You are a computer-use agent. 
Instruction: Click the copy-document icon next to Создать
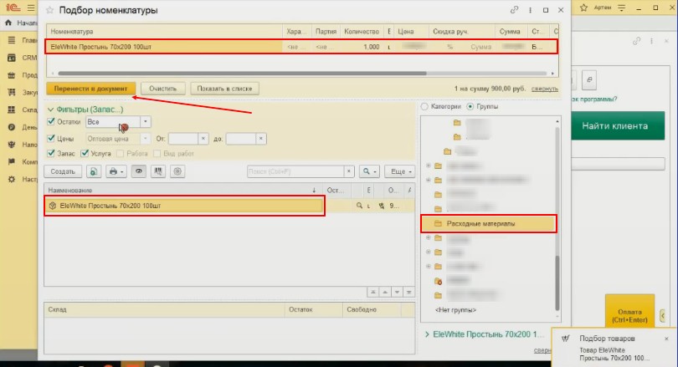coord(94,171)
